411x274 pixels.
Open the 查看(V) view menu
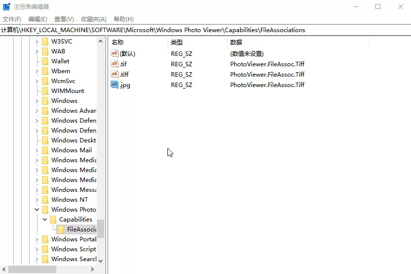(x=64, y=19)
